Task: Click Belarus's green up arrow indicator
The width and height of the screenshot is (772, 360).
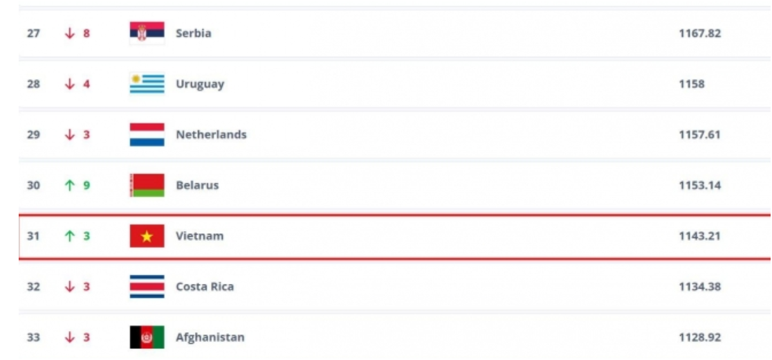Action: click(70, 185)
